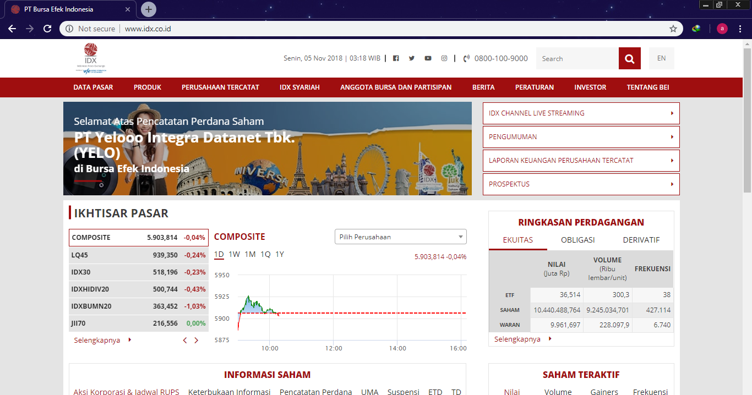Click arrow next to Ikhtisar Pasar Selengkapnya
752x395 pixels.
pos(130,340)
